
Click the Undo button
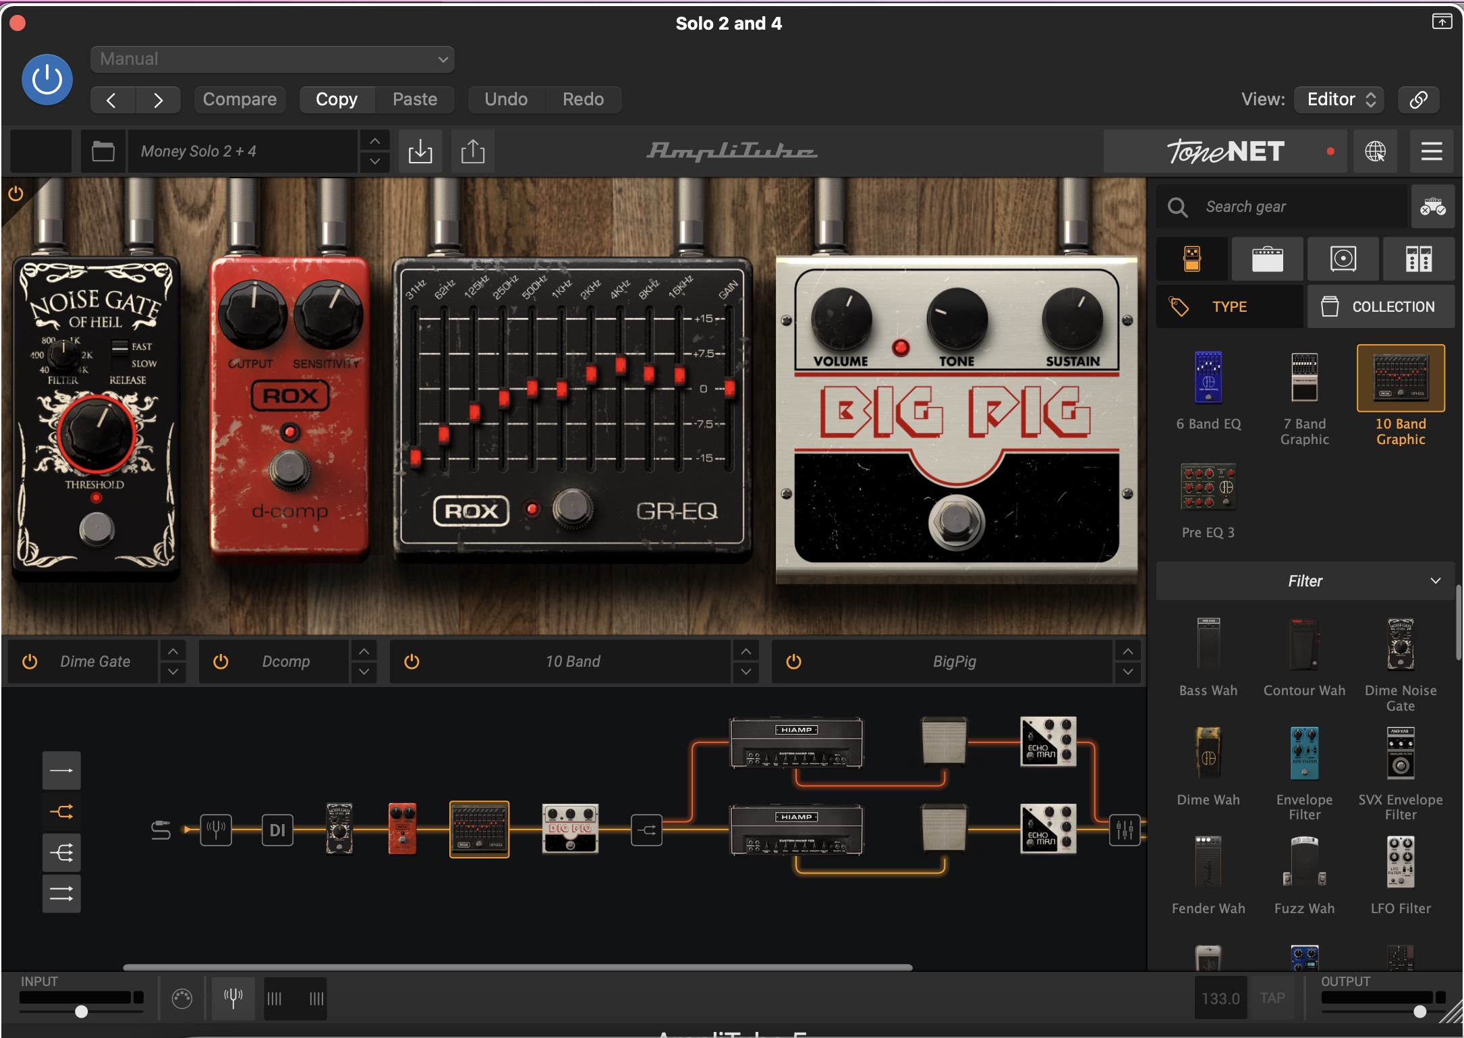506,100
